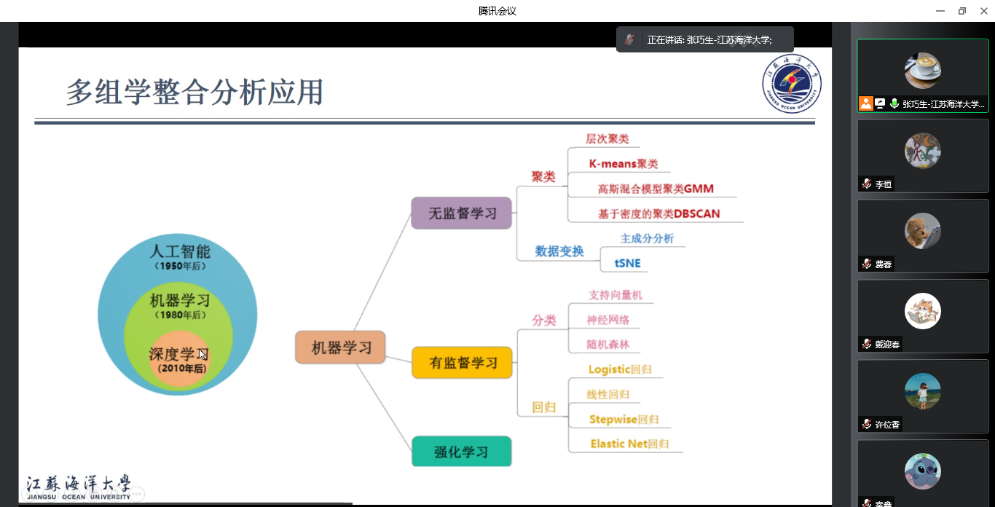The width and height of the screenshot is (995, 507).
Task: Click the 强化学习 green node on slide
Action: pyautogui.click(x=461, y=452)
